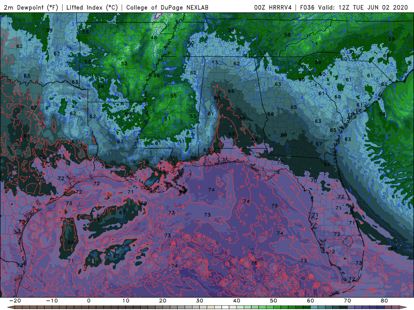The image size is (414, 310).
Task: Click the 53 dewpoint value on the map
Action: pyautogui.click(x=124, y=63)
